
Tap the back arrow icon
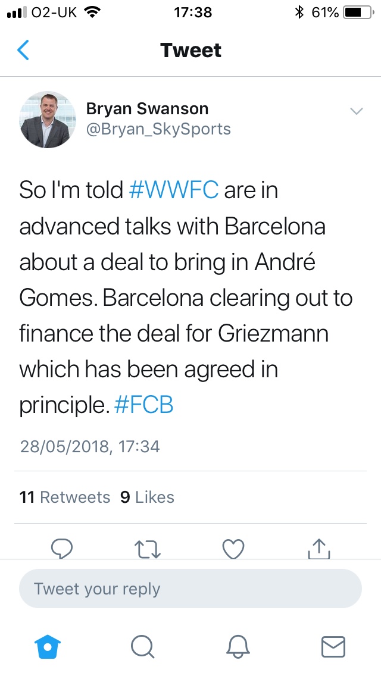click(23, 50)
